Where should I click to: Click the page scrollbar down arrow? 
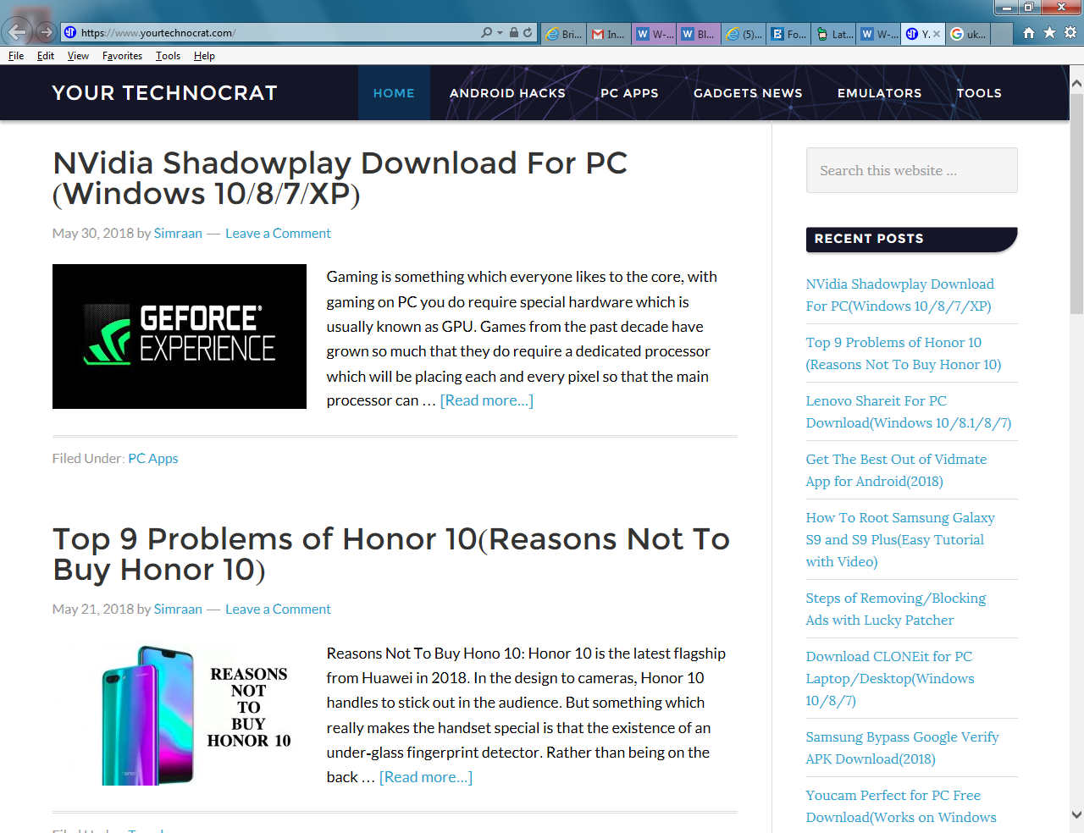pos(1076,814)
